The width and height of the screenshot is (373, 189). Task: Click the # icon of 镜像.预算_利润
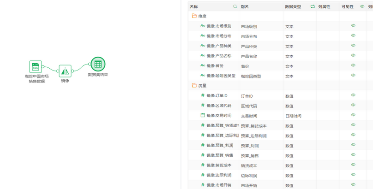(x=203, y=145)
